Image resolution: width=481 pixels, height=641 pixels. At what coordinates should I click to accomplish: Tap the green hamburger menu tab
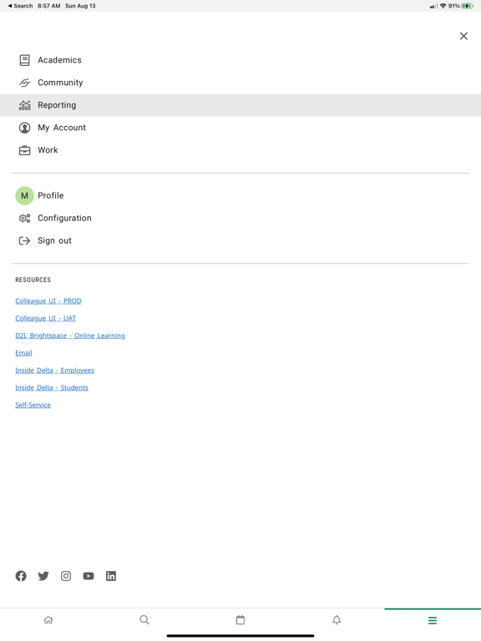433,621
